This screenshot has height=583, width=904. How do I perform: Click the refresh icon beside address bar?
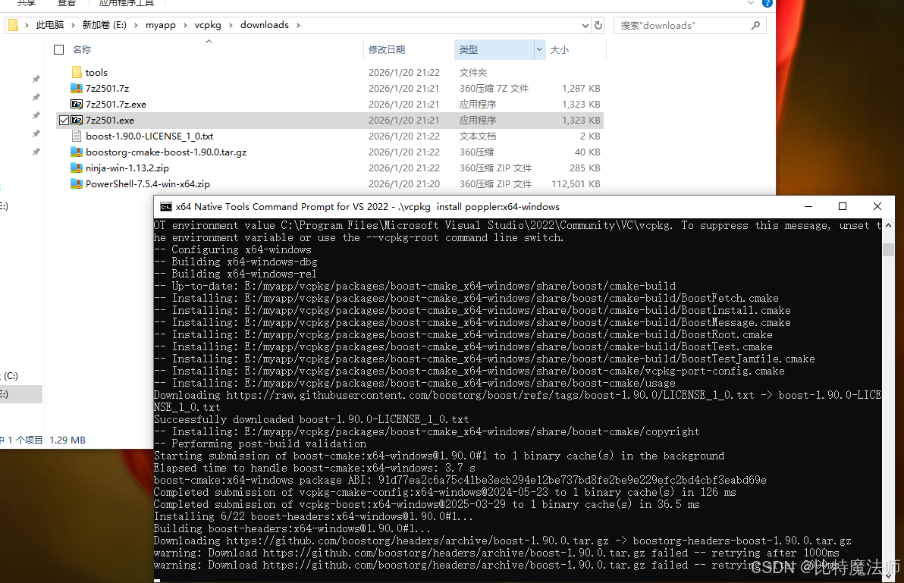click(598, 25)
